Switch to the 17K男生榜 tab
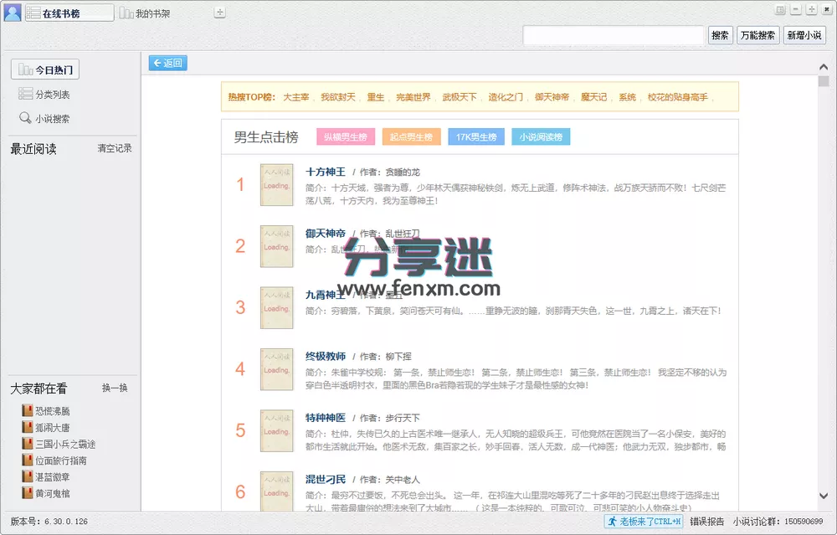The width and height of the screenshot is (837, 535). 475,136
